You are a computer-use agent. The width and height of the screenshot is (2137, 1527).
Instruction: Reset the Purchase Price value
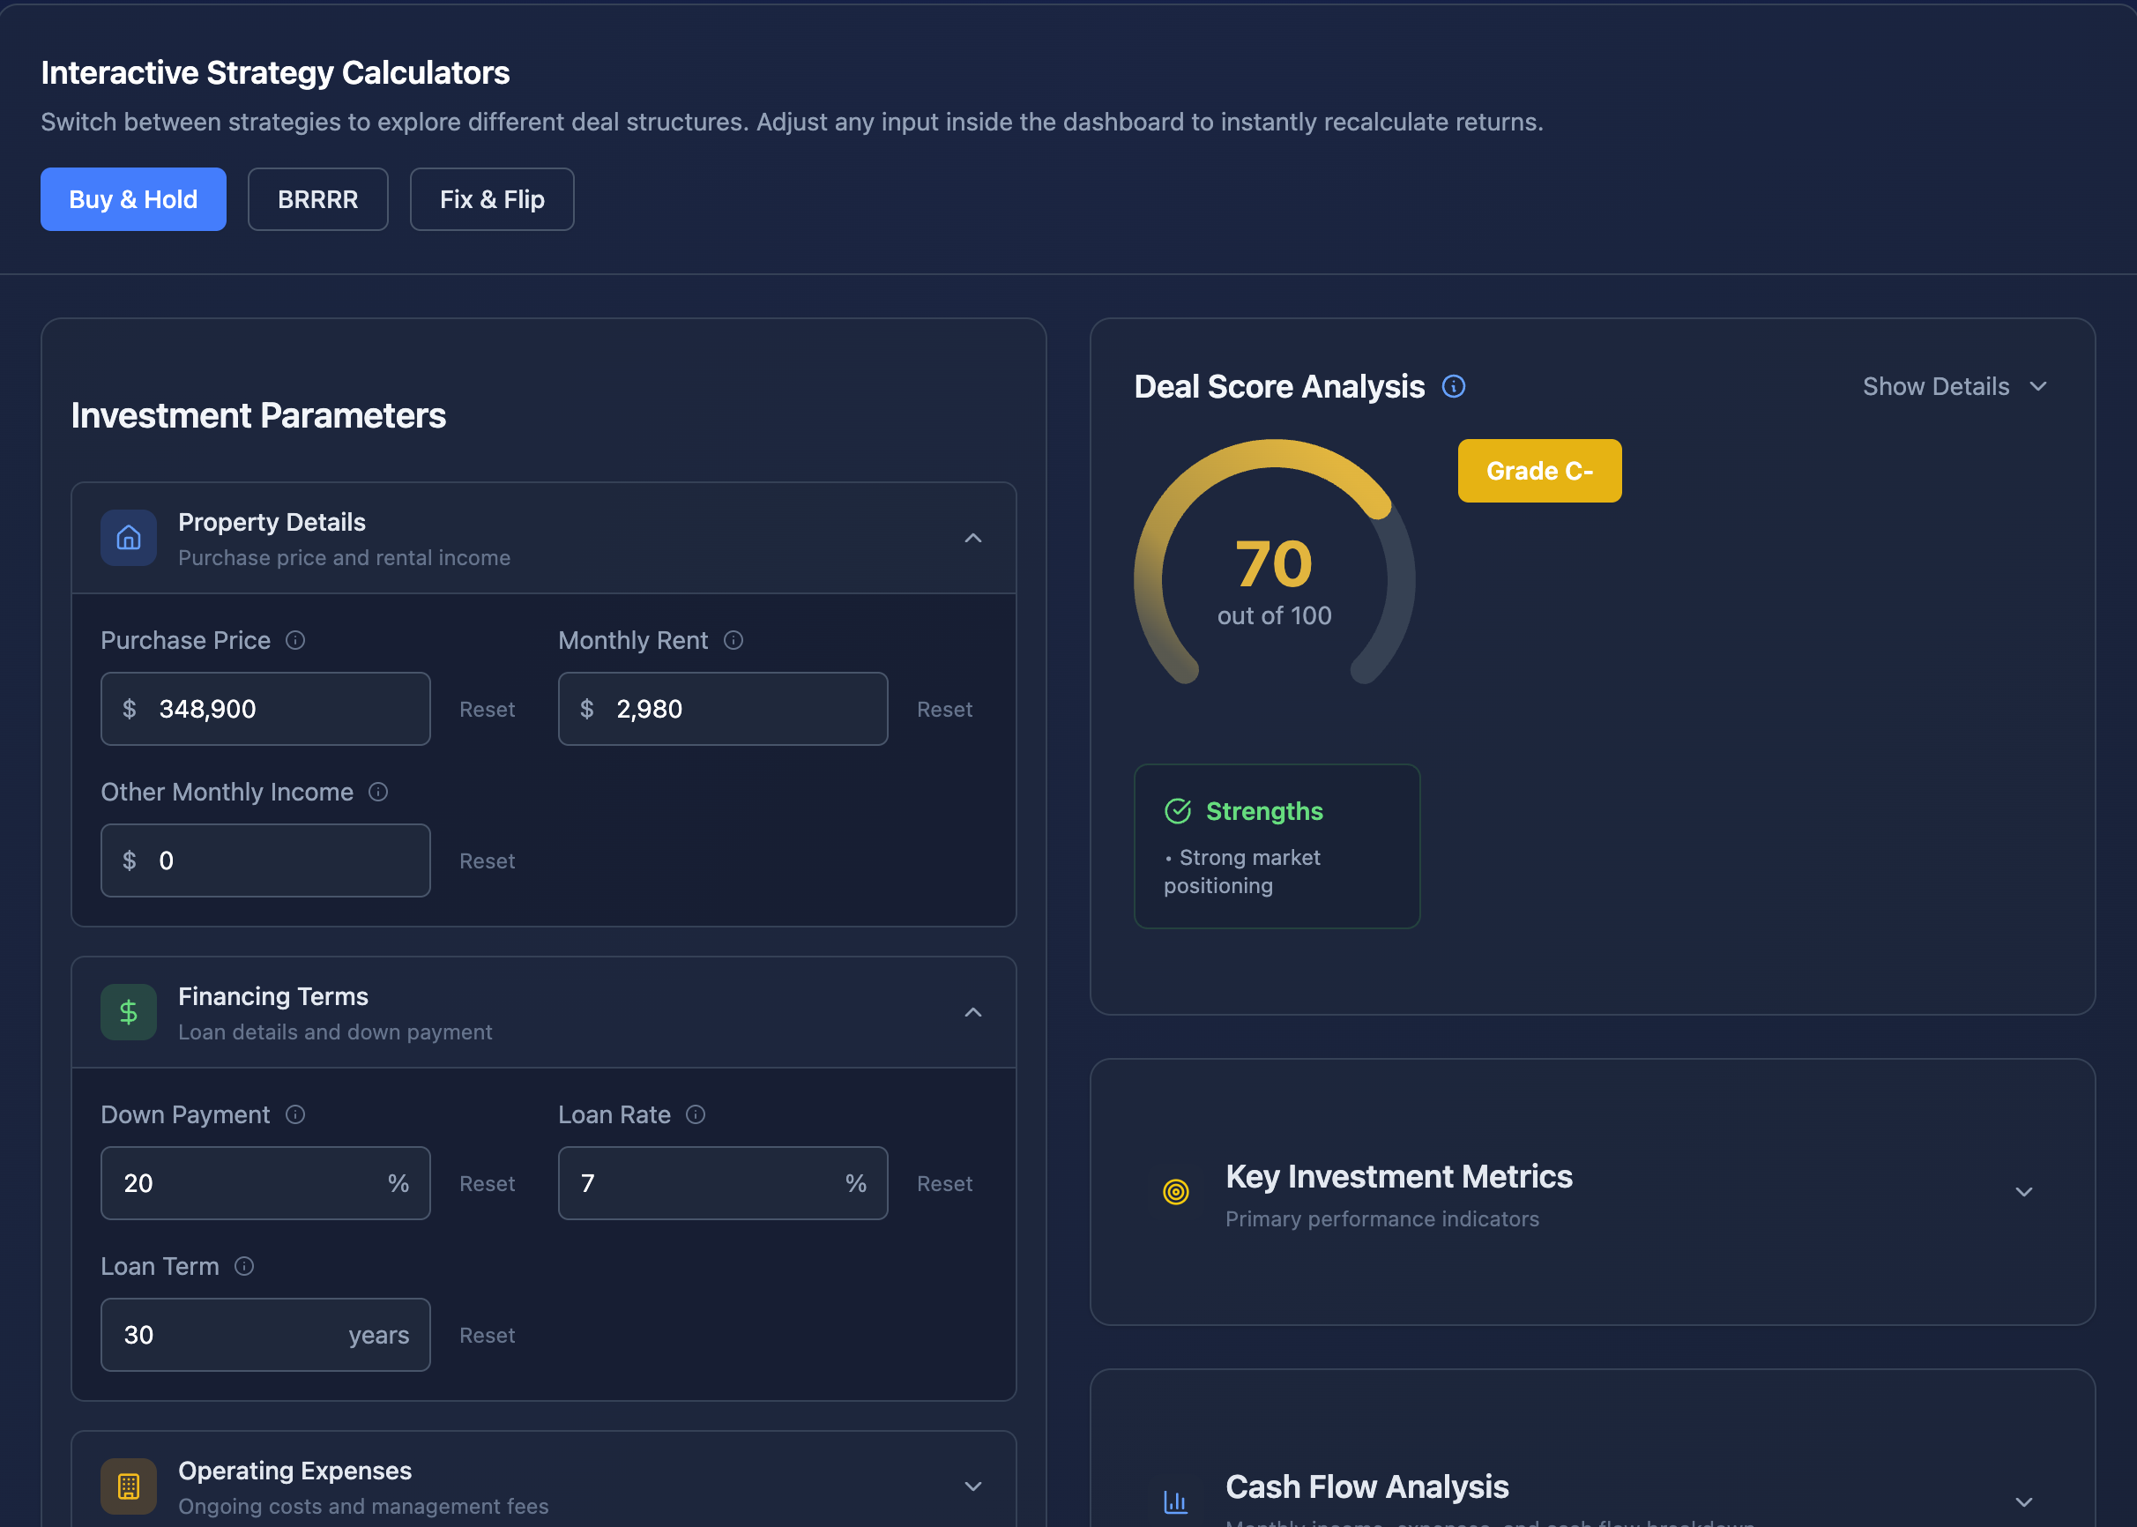point(487,709)
